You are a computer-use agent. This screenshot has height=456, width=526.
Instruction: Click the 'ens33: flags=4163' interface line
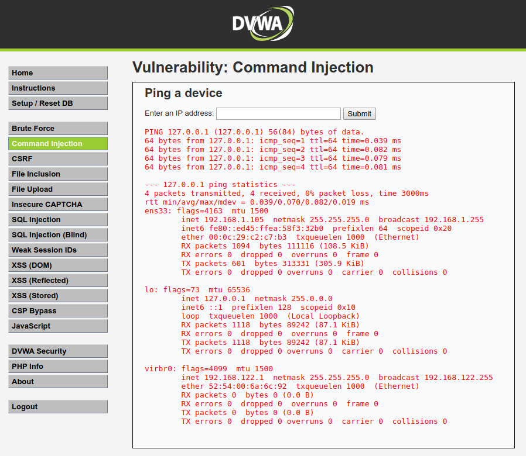coord(206,211)
